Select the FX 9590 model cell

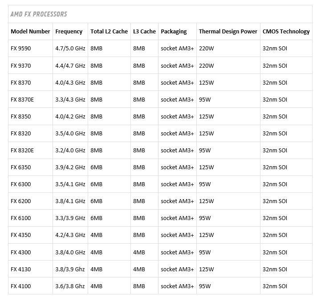click(x=21, y=49)
